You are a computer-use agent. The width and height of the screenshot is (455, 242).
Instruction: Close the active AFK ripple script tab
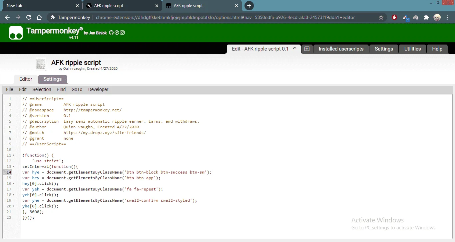point(237,6)
